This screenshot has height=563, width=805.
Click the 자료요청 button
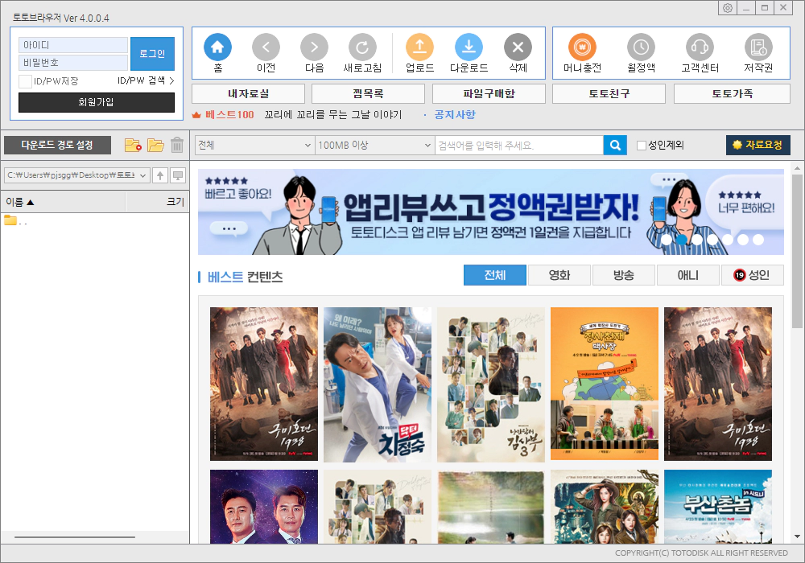[758, 145]
